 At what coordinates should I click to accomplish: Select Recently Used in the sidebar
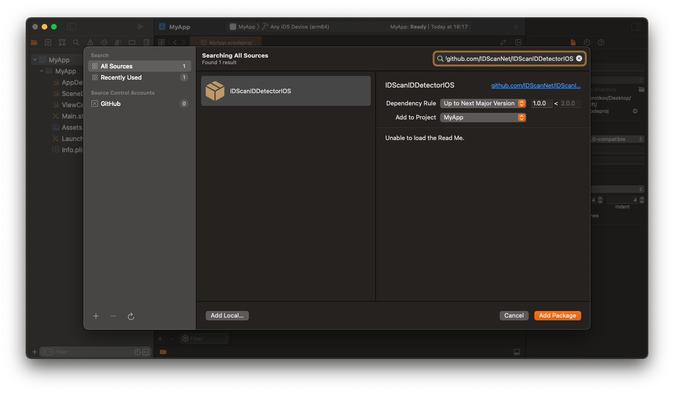140,77
